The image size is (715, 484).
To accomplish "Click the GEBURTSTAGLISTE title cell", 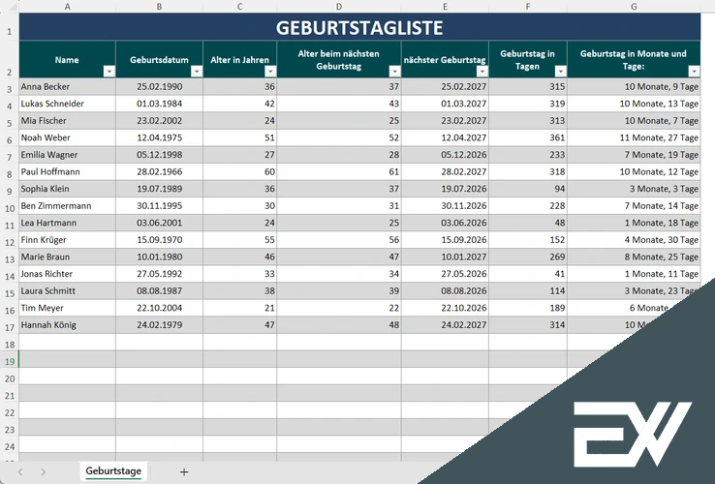I will [x=359, y=27].
